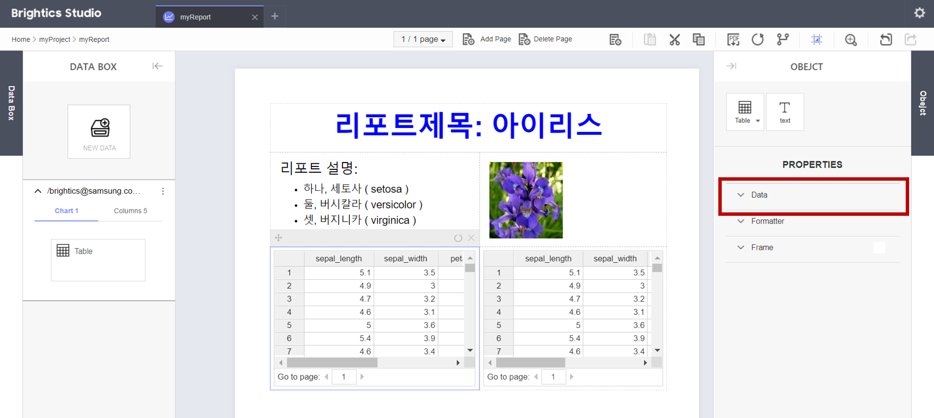Image resolution: width=934 pixels, height=418 pixels.
Task: Cut the selection with the scissors icon
Action: click(674, 40)
